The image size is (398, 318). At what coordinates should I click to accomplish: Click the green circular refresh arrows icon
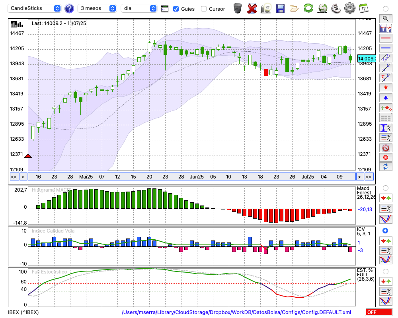tap(308, 8)
